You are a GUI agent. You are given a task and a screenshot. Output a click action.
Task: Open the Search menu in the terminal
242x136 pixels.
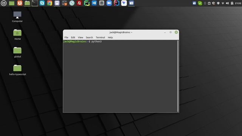[89, 37]
